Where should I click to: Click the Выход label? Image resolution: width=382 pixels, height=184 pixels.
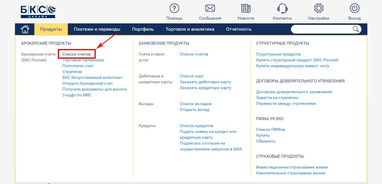tap(355, 18)
